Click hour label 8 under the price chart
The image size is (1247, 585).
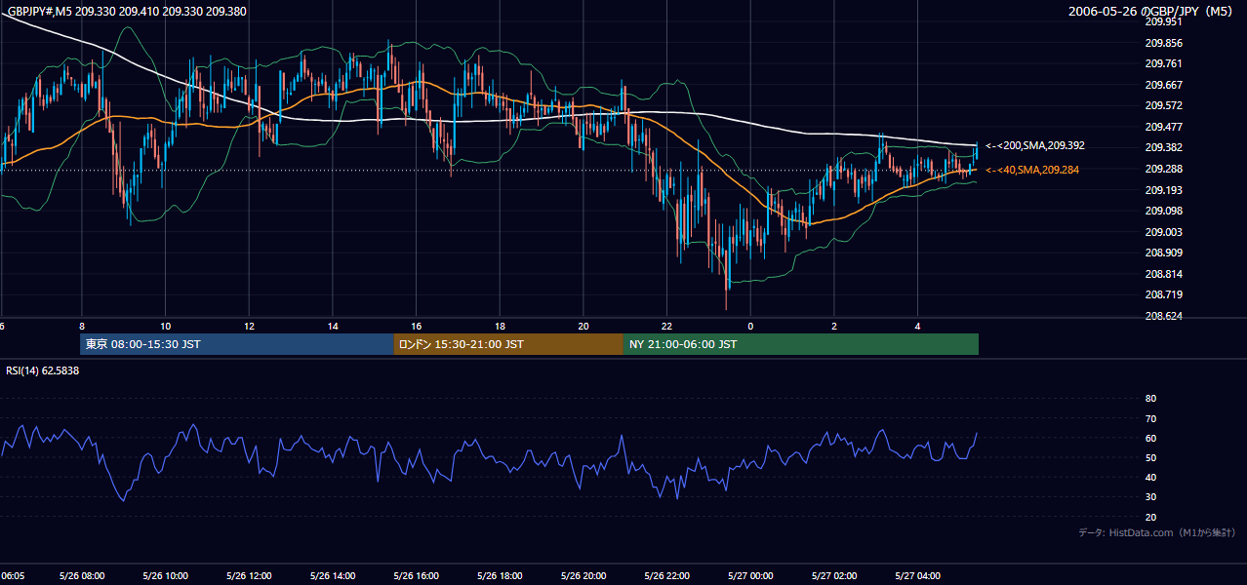tap(82, 325)
